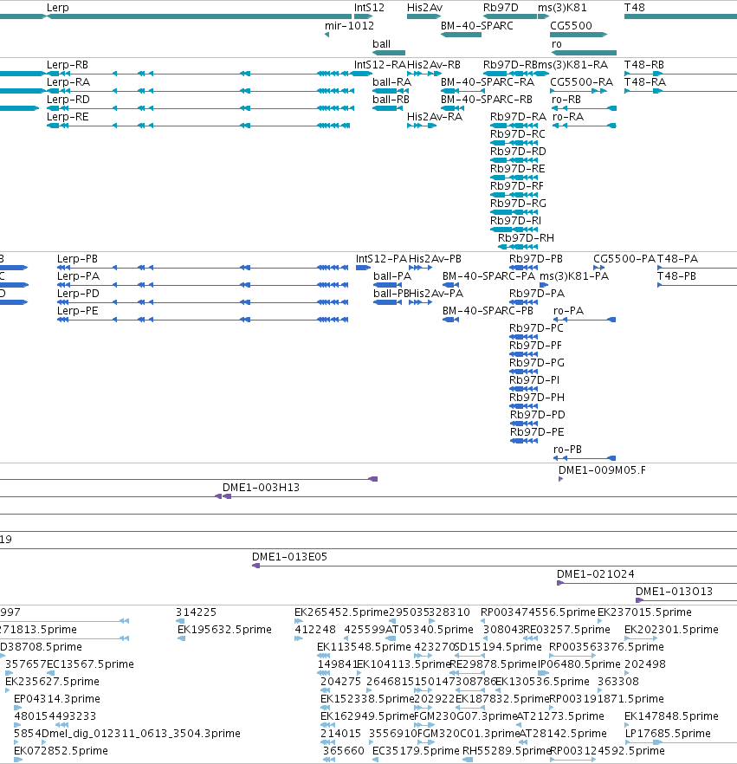Click the CG5500 gene arrow bar

point(579,35)
